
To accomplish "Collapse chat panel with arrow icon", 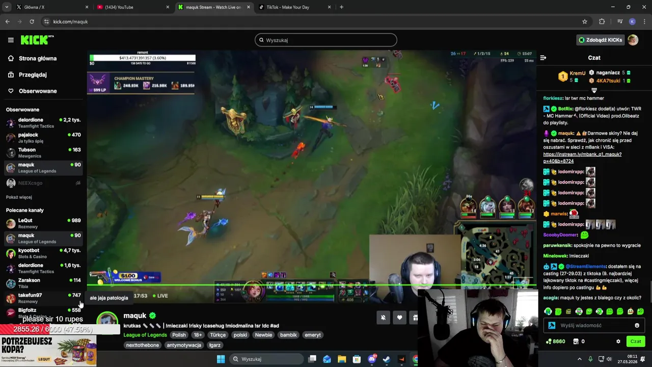I will (543, 58).
